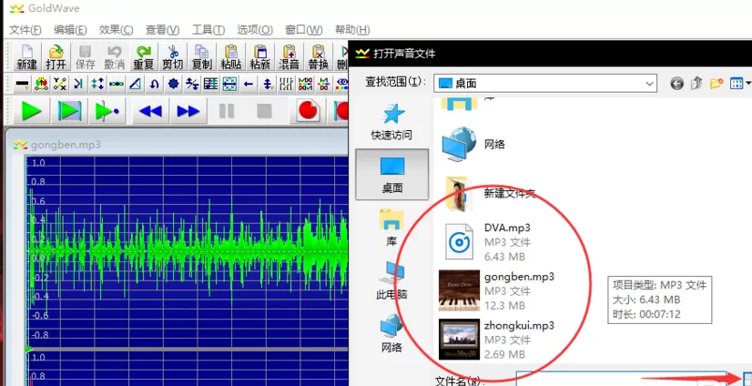Go back with the dialog's back arrow icon
Image resolution: width=752 pixels, height=386 pixels.
pos(676,84)
